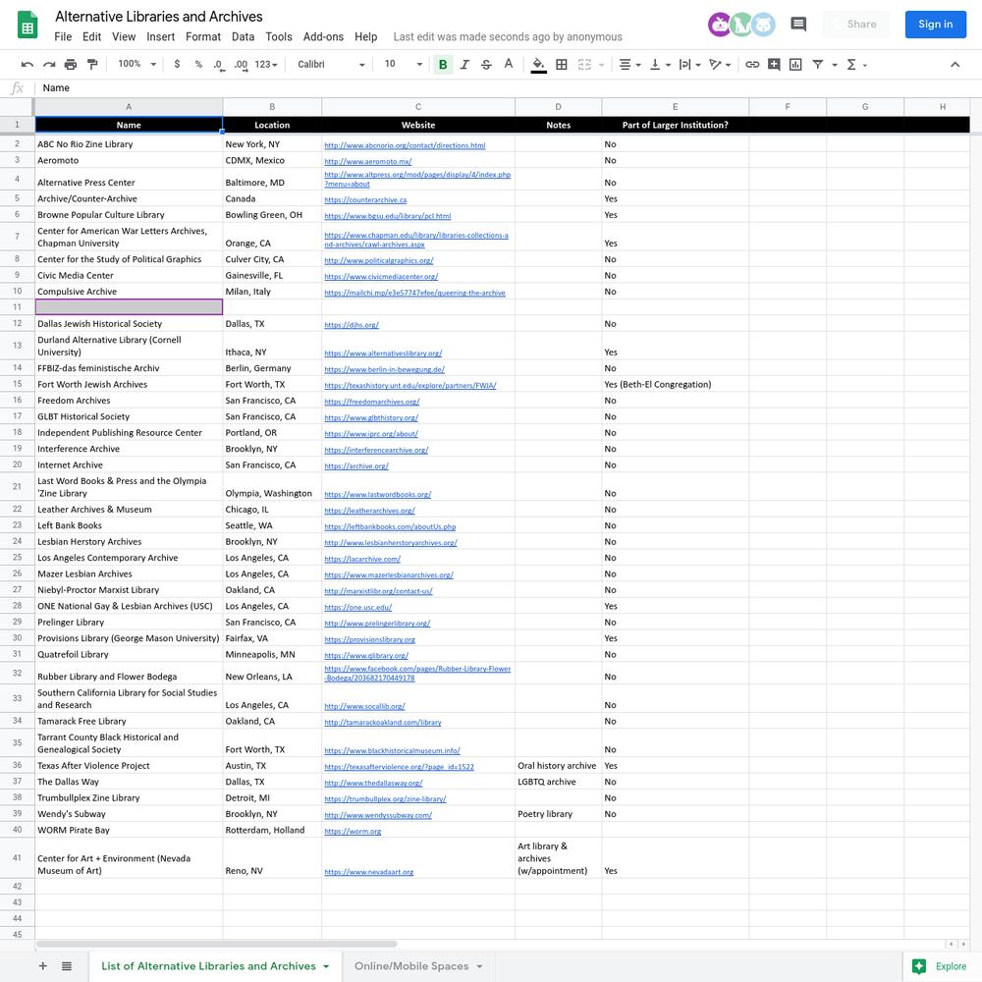Open the zoom 100% dropdown
This screenshot has height=982, width=982.
(x=136, y=64)
